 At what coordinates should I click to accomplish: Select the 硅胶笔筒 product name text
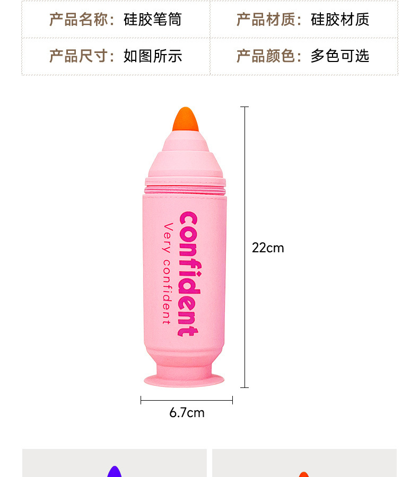tap(153, 20)
